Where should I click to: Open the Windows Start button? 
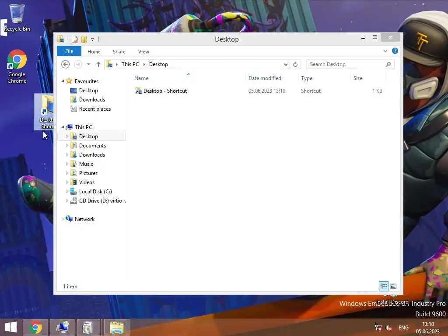coord(11,327)
